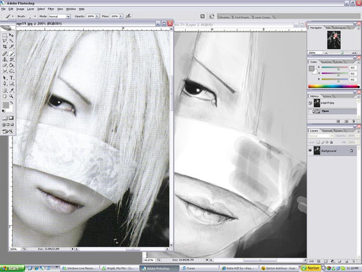Switch to Standard editing mode
The image size is (362, 272).
pos(5,118)
